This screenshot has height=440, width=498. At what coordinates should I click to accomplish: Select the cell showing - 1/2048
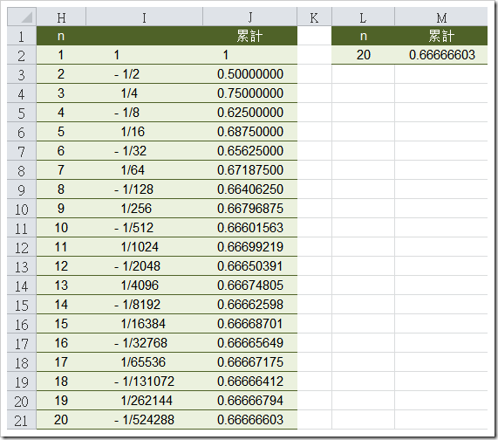pyautogui.click(x=144, y=266)
